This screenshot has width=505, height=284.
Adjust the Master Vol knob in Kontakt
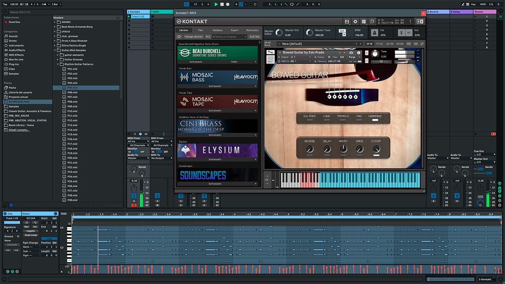(x=279, y=33)
